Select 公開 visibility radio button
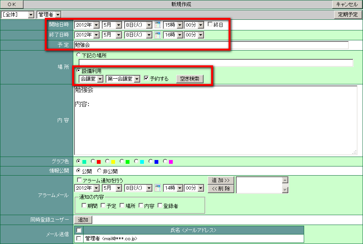 (79, 171)
